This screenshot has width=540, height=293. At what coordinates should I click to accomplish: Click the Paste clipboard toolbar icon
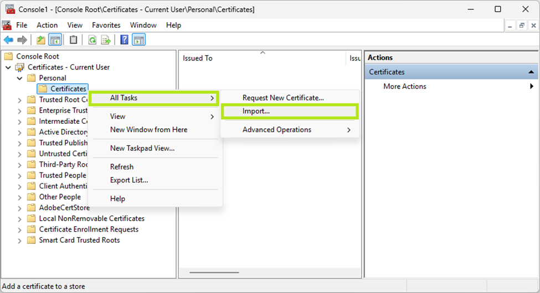[x=74, y=40]
